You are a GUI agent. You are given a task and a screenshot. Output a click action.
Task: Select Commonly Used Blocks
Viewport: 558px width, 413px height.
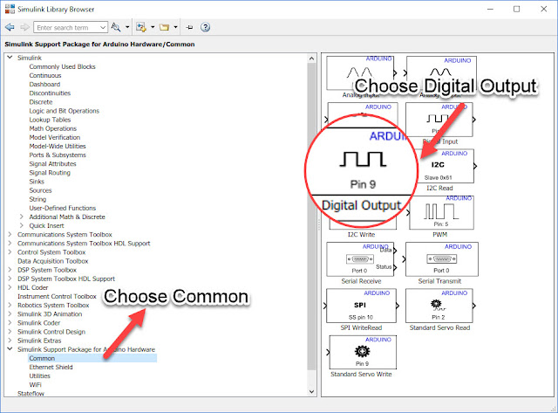point(62,66)
